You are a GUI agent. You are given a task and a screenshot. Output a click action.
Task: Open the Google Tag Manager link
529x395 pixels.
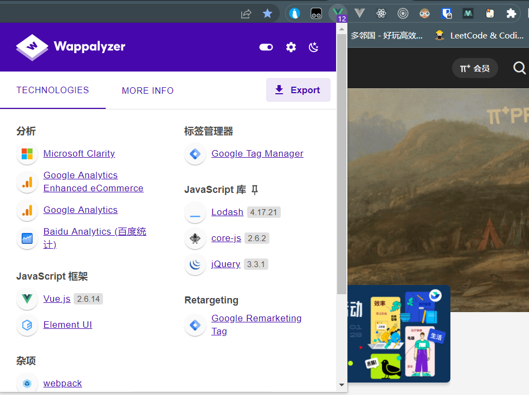[257, 153]
